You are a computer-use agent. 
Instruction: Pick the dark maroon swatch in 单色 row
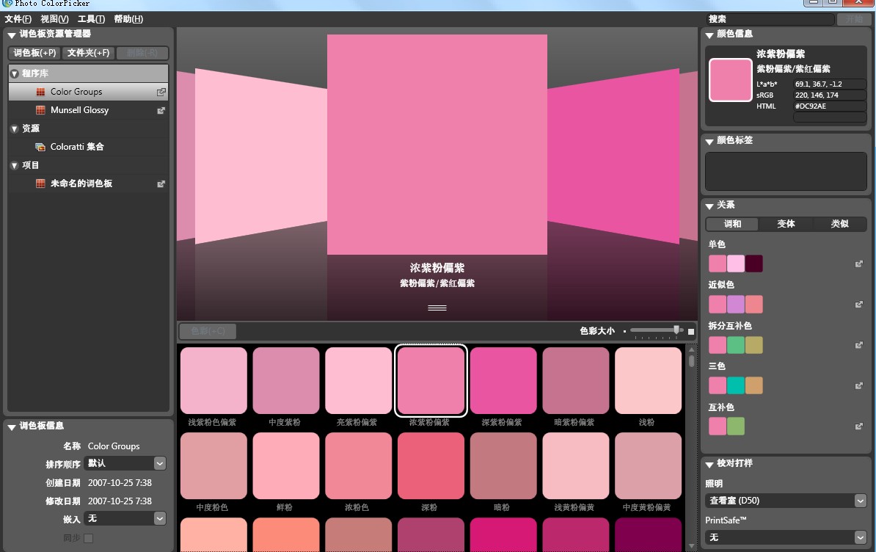(753, 264)
